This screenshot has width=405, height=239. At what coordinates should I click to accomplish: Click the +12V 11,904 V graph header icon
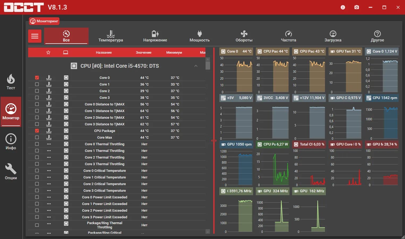[296, 98]
